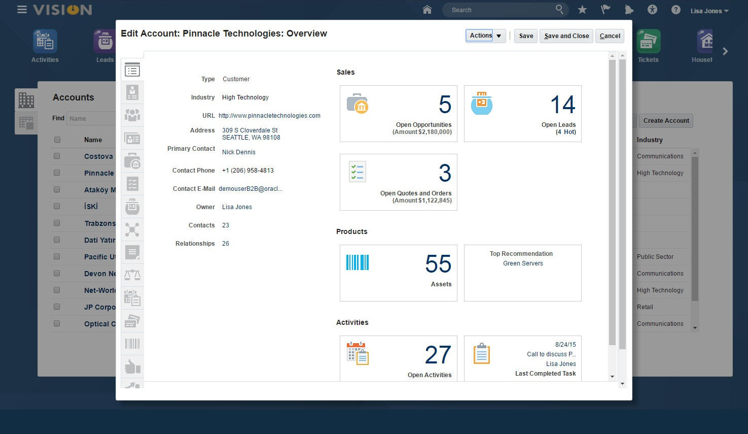Click the Save button
The width and height of the screenshot is (748, 434).
pos(526,36)
